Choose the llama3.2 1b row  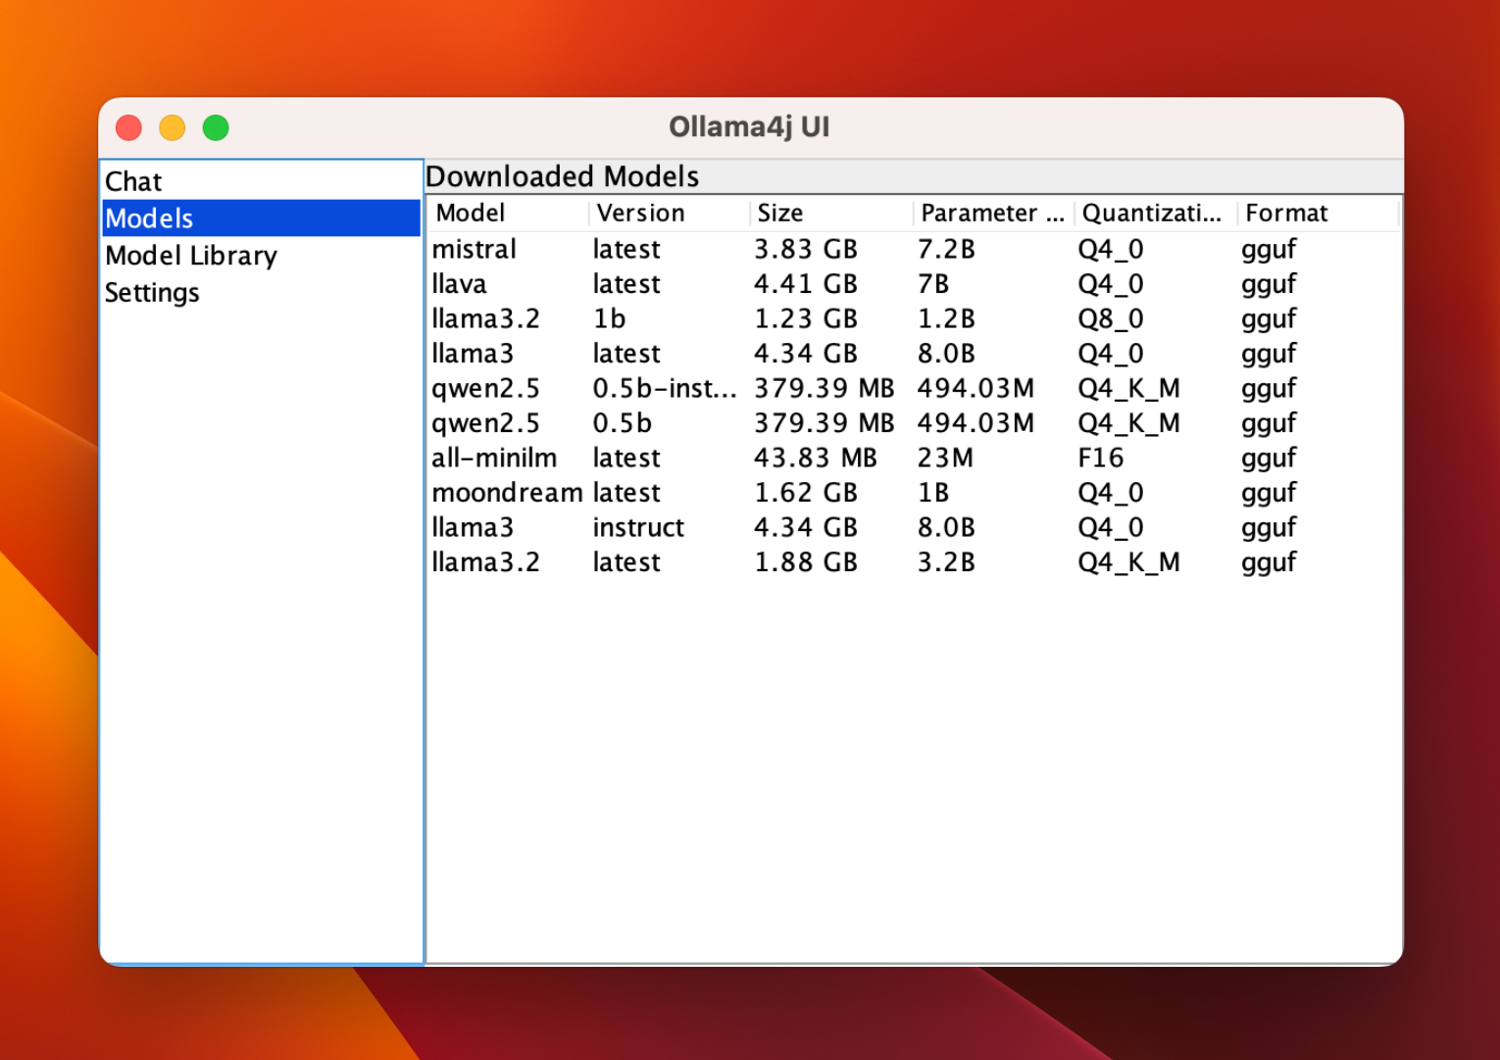(x=485, y=319)
